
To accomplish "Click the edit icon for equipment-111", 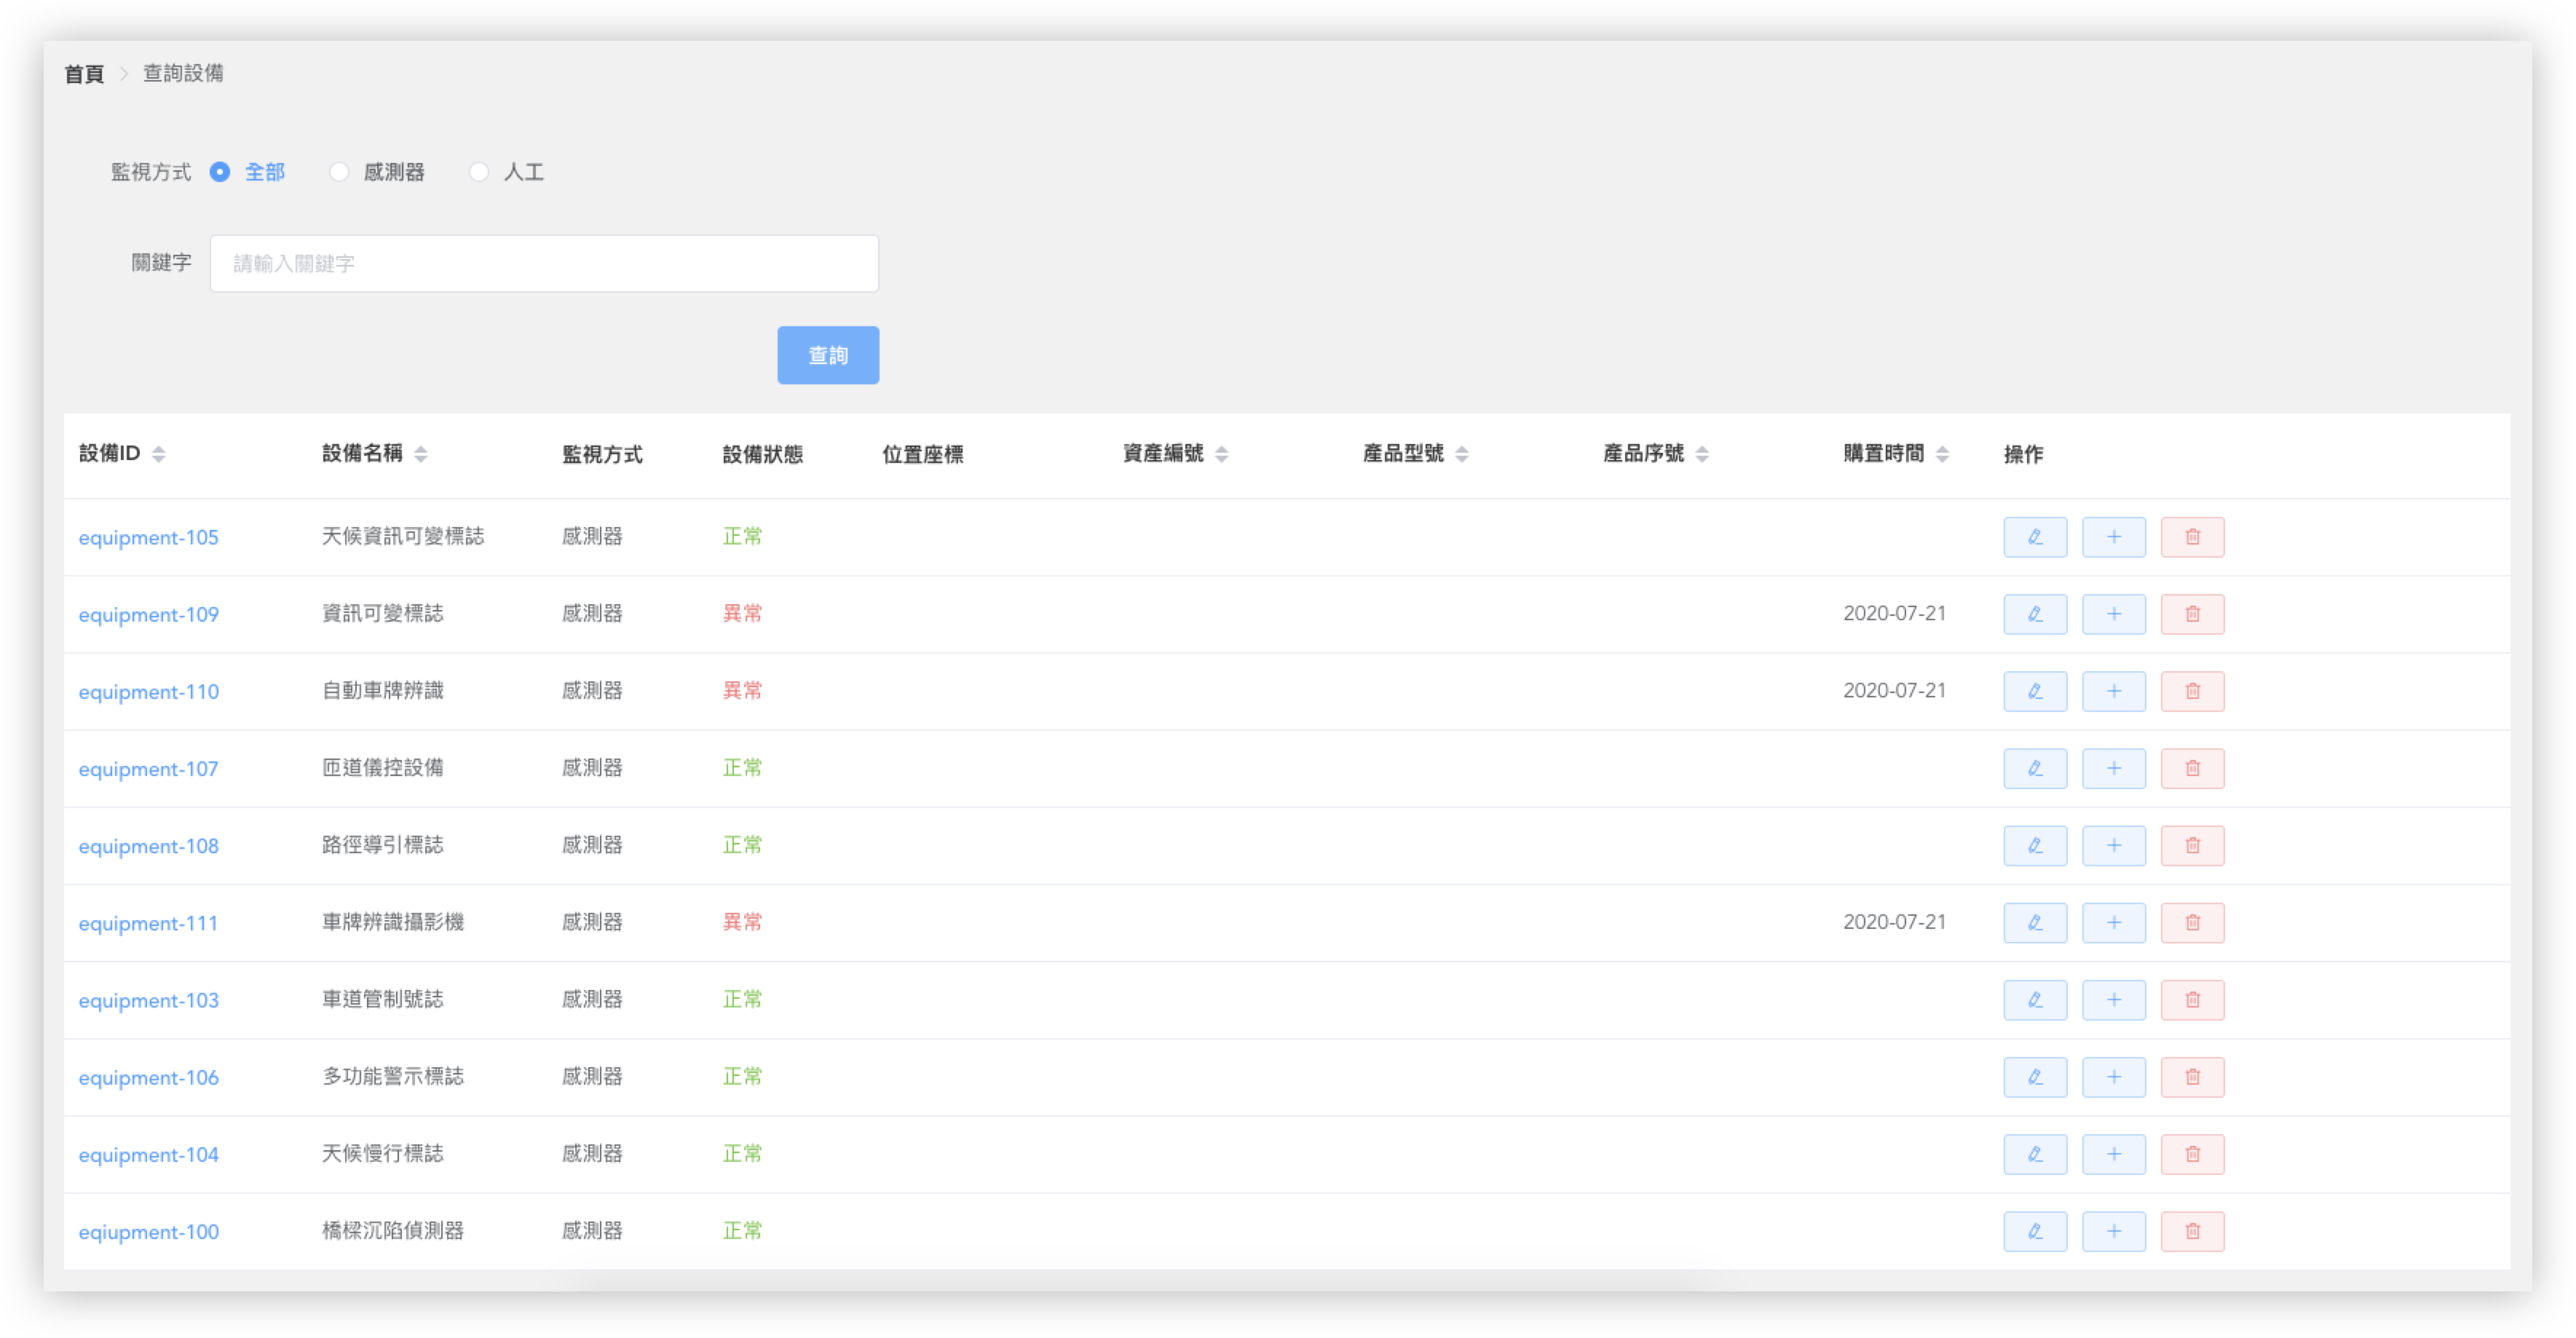I will (2035, 922).
